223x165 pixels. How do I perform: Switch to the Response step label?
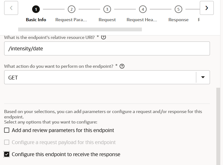(x=178, y=20)
